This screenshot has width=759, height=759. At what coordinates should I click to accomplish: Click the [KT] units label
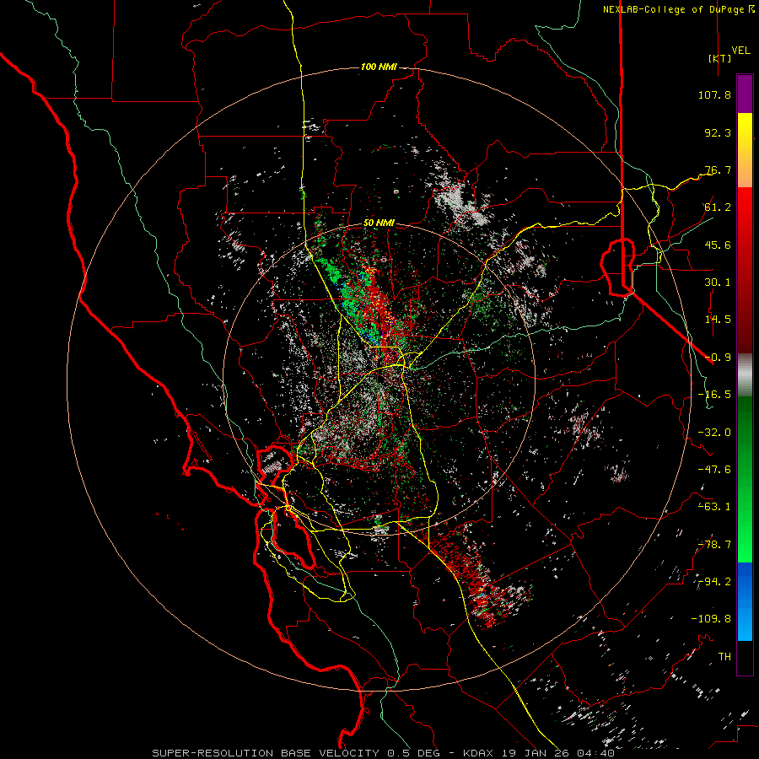(719, 58)
